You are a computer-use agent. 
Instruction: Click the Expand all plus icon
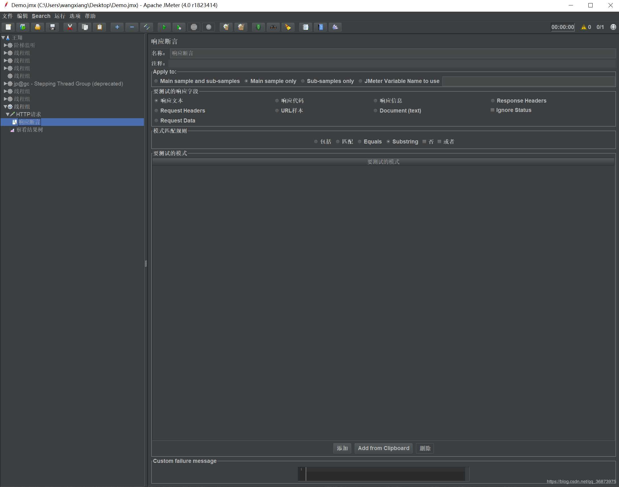point(117,27)
